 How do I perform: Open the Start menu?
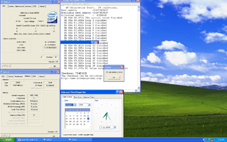pyautogui.click(x=7, y=140)
